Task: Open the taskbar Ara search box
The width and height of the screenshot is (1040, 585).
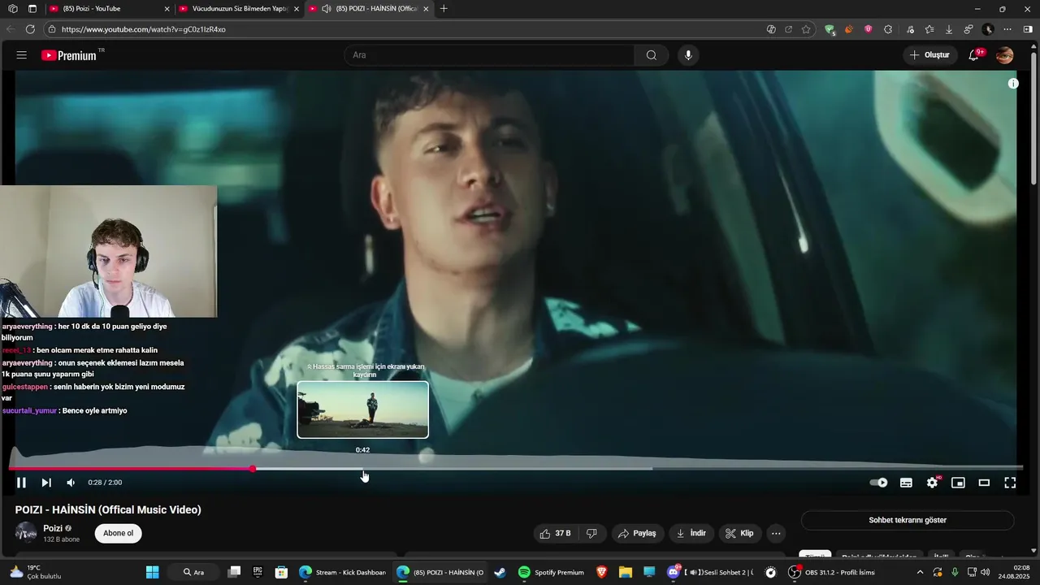Action: pyautogui.click(x=195, y=572)
